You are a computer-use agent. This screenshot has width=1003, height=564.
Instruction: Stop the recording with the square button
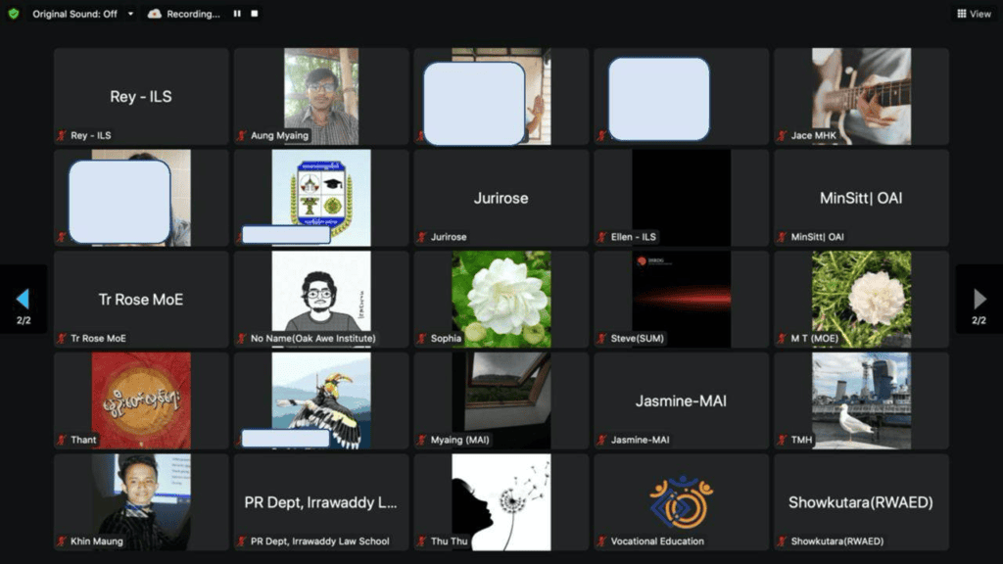coord(254,14)
